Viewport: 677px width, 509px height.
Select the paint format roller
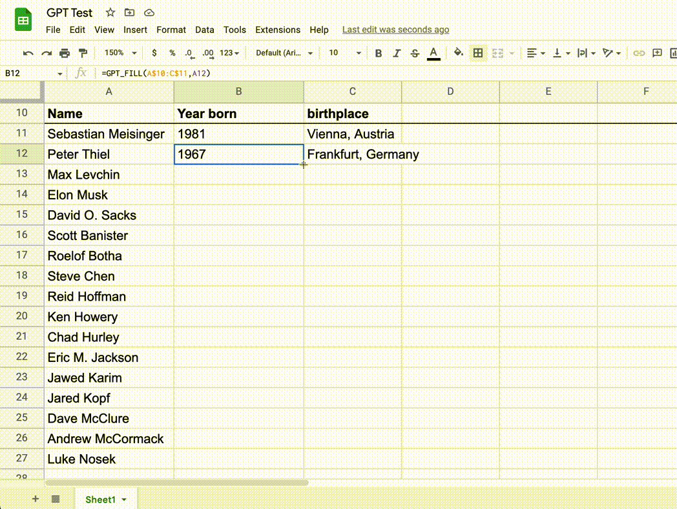83,53
